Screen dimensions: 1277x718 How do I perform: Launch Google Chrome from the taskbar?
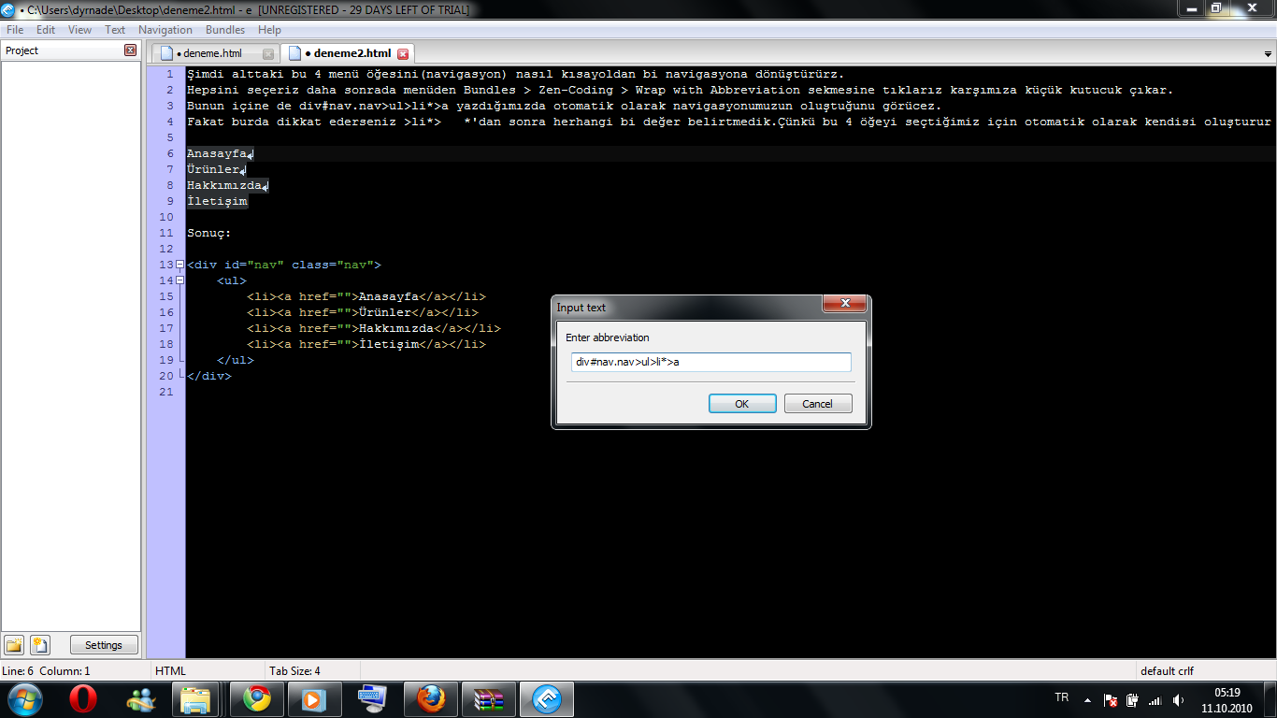[x=257, y=699]
